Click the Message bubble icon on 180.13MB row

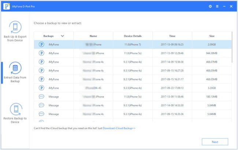41,97
